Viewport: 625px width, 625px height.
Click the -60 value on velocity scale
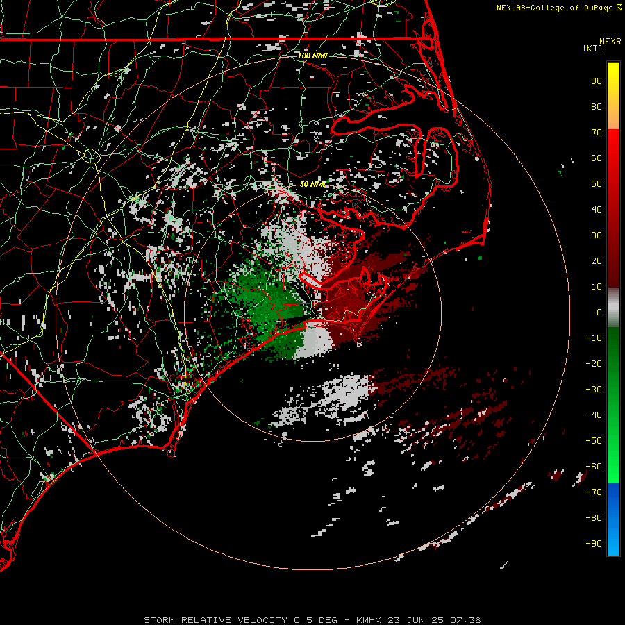[x=594, y=467]
